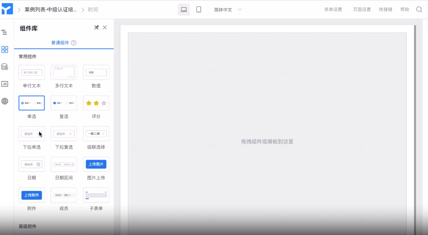Open the search magnifier icon
Viewport: 428px width, 235px height.
(x=419, y=9)
